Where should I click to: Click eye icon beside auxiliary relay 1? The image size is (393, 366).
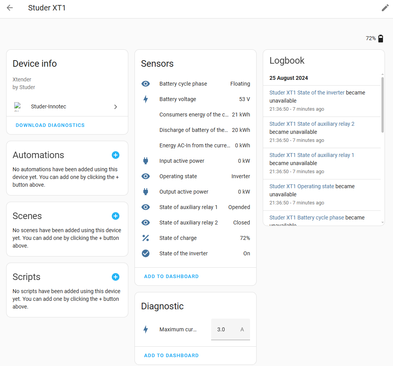[146, 207]
